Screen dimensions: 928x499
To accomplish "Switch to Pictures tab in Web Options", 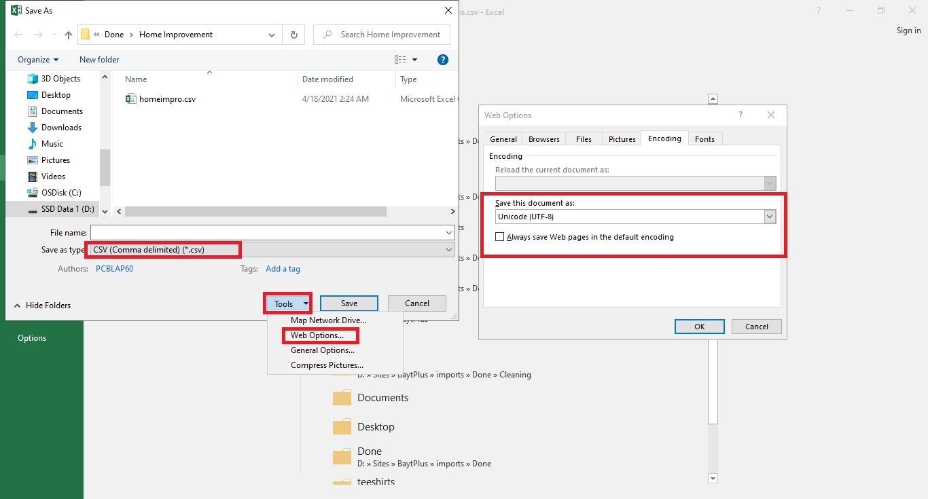I will (622, 139).
